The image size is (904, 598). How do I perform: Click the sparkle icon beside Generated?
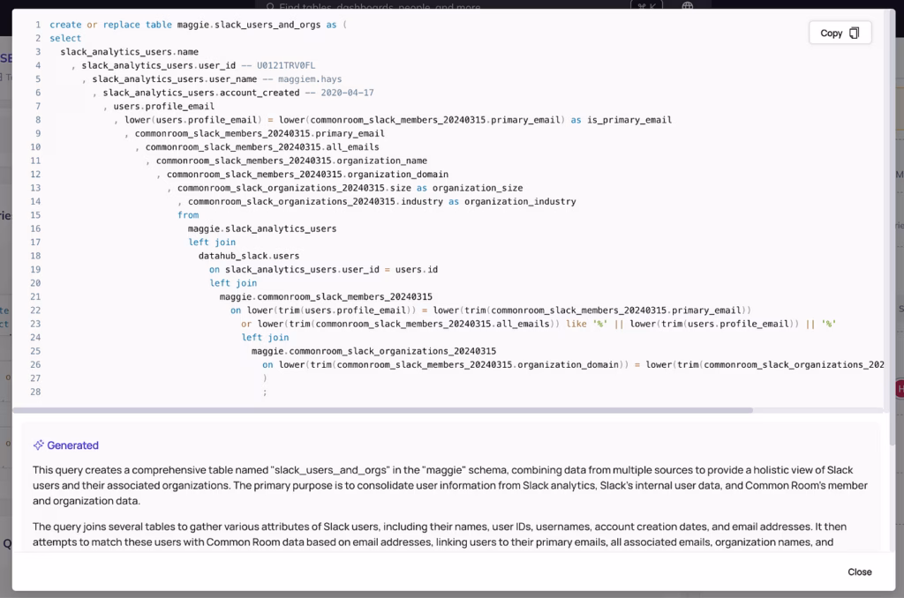point(38,445)
